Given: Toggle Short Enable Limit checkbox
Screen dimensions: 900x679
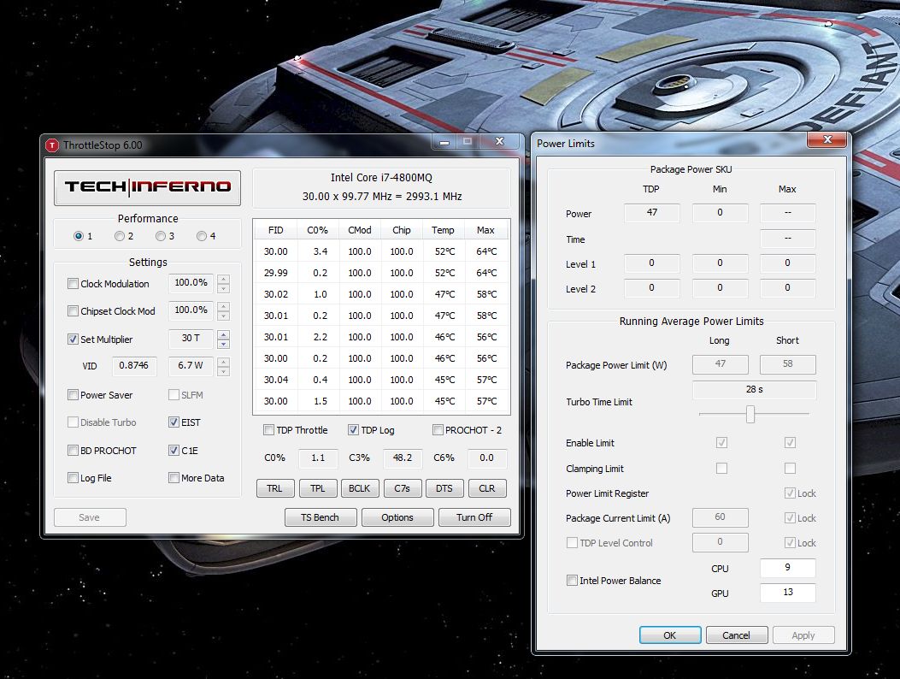Looking at the screenshot, I should coord(790,443).
